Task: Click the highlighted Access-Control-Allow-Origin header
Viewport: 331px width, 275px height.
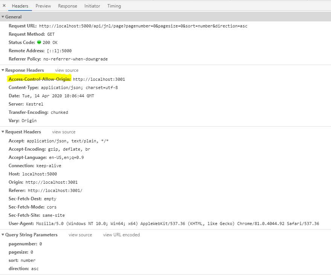Action: click(39, 79)
